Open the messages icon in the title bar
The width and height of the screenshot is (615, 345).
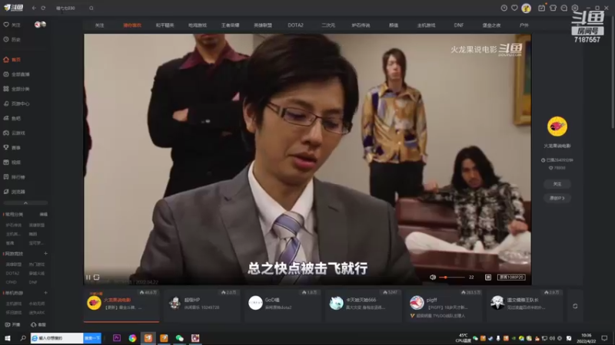[564, 8]
